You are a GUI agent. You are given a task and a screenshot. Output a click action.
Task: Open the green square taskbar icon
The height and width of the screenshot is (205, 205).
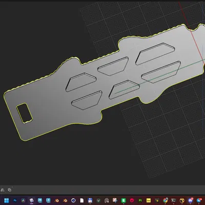[124, 200]
